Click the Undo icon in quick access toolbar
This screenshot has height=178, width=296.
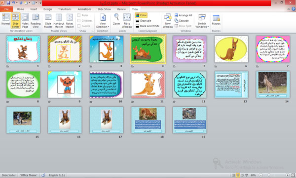(13, 3)
